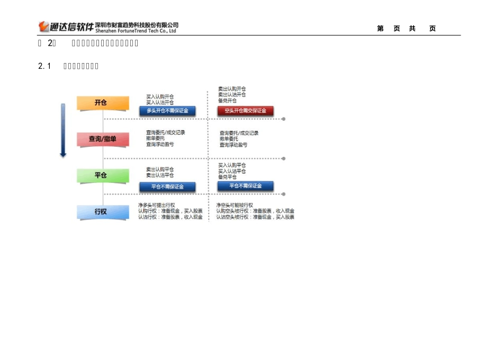Click the 买入认沽平仓 text
This screenshot has height=356, width=503.
[x=232, y=171]
